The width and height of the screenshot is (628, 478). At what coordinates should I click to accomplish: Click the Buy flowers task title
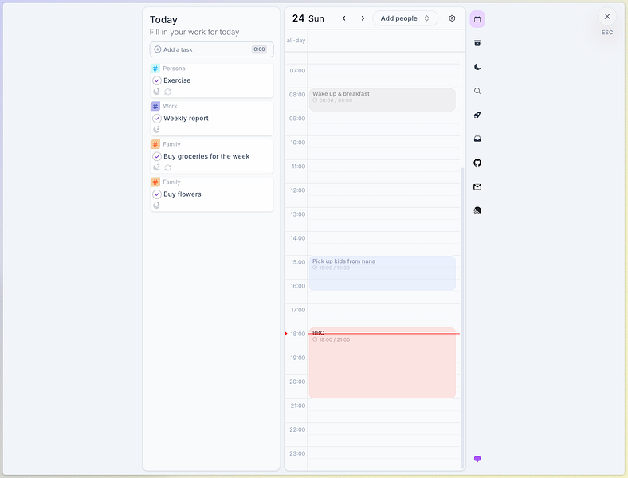(183, 194)
